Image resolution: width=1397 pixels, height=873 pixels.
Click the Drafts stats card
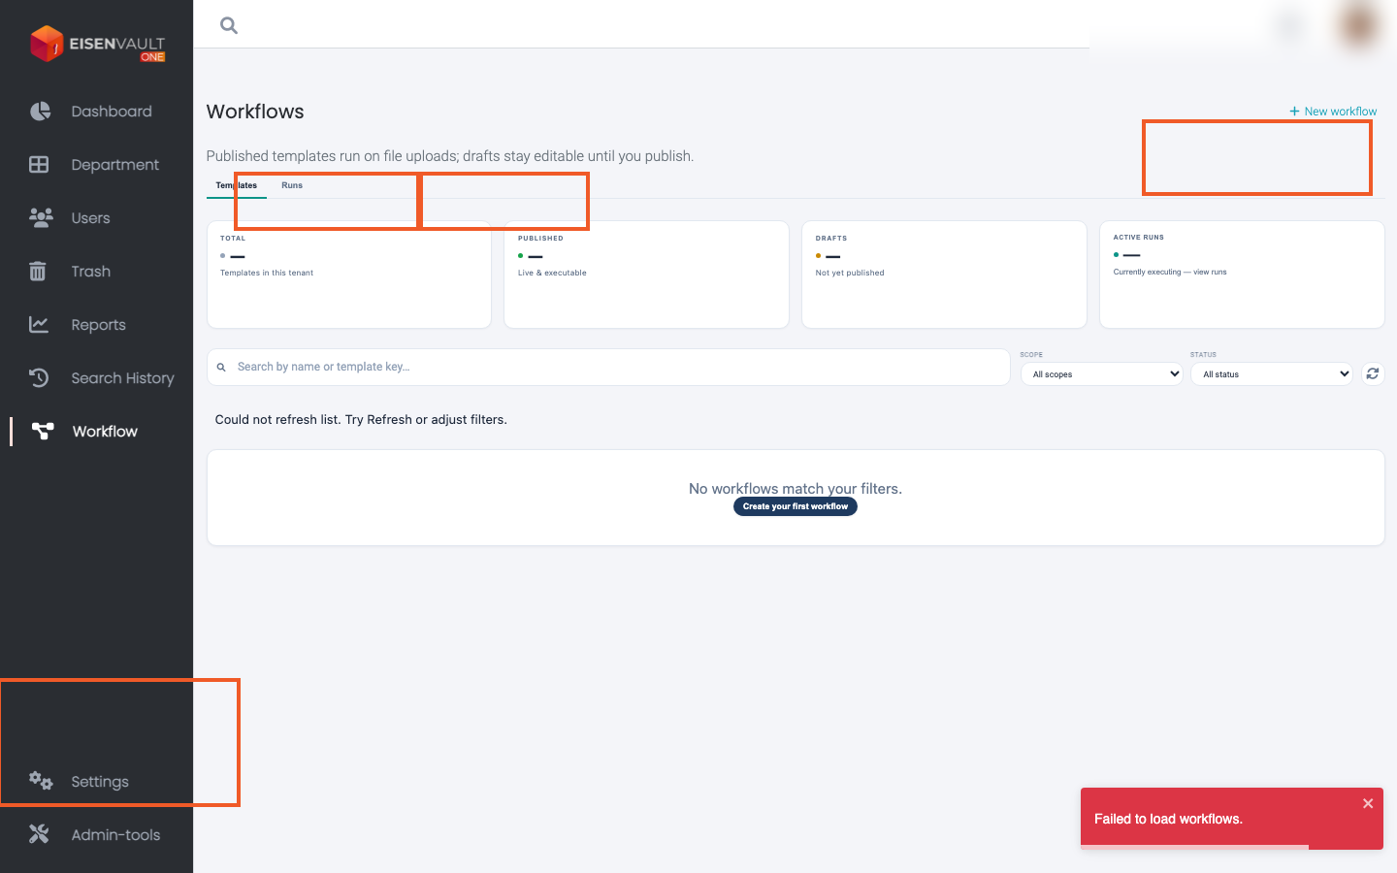pos(944,275)
